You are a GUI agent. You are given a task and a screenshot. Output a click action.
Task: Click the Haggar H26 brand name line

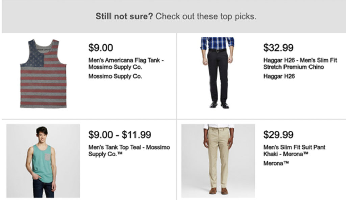(279, 76)
